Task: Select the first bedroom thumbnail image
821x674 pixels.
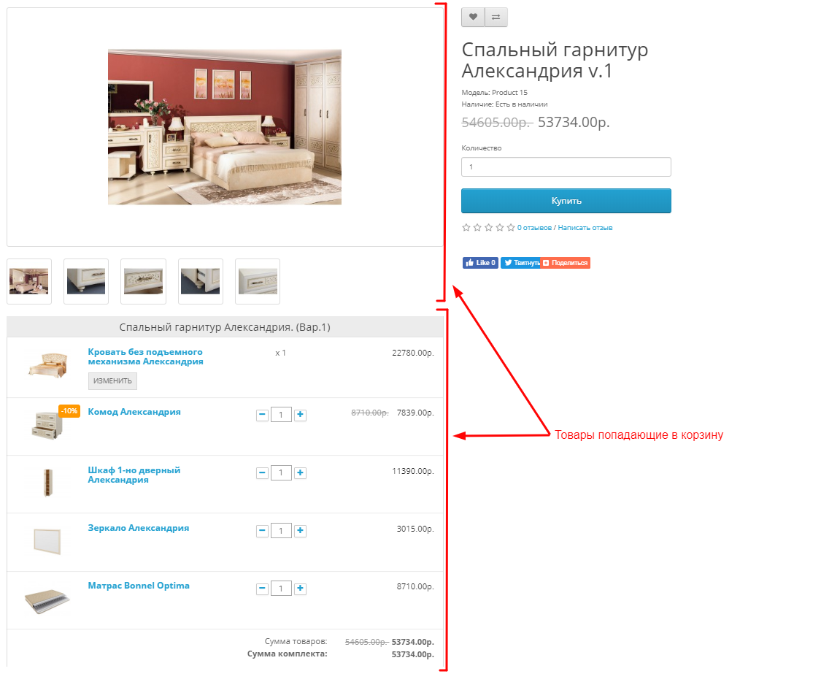Action: point(29,281)
